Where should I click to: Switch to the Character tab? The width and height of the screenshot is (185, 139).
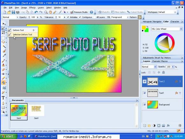pyautogui.click(x=174, y=21)
